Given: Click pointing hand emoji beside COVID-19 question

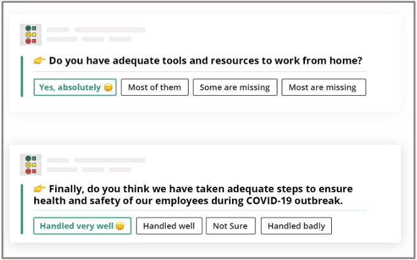Looking at the screenshot, I should (x=39, y=189).
